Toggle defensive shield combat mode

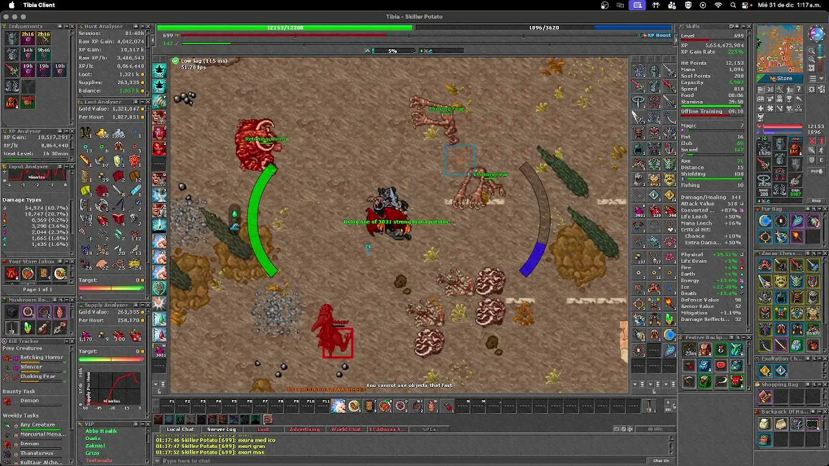pyautogui.click(x=812, y=160)
